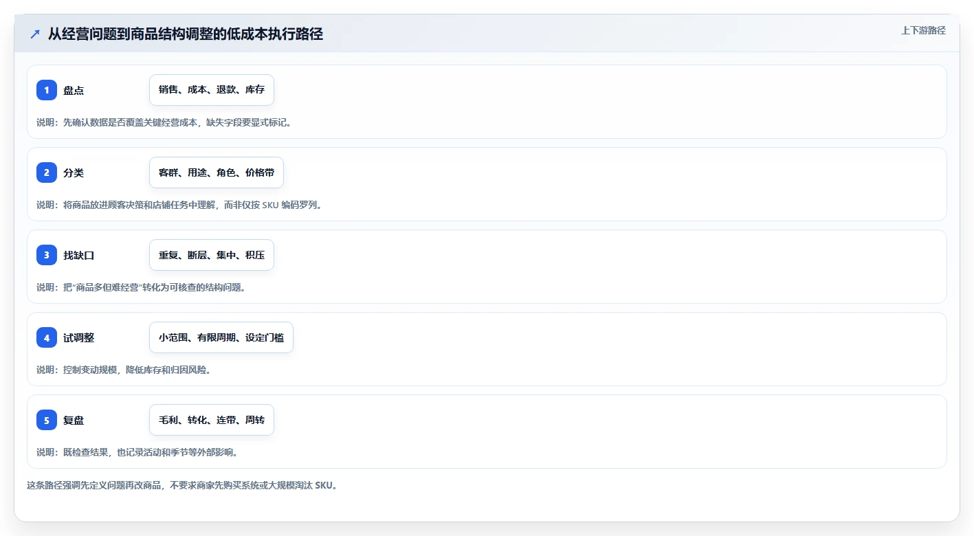Select step number 1 badge
Image resolution: width=974 pixels, height=536 pixels.
[x=47, y=90]
